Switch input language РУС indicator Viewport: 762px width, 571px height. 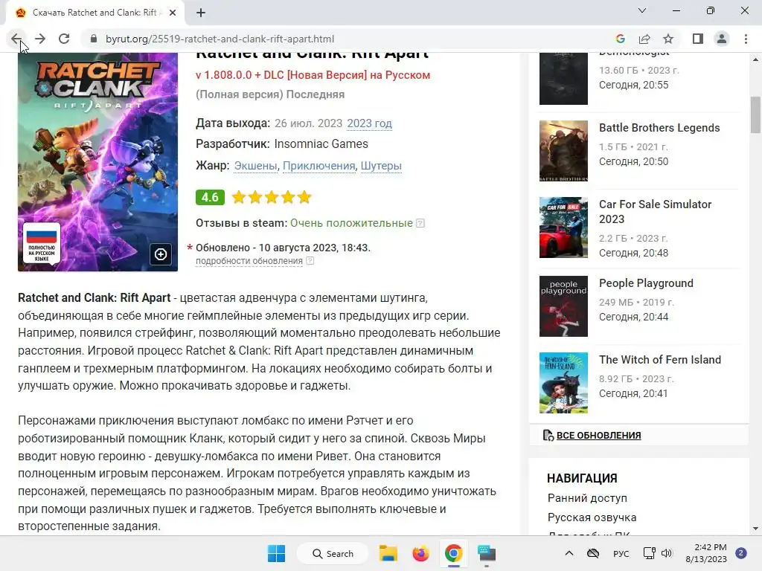pyautogui.click(x=621, y=553)
